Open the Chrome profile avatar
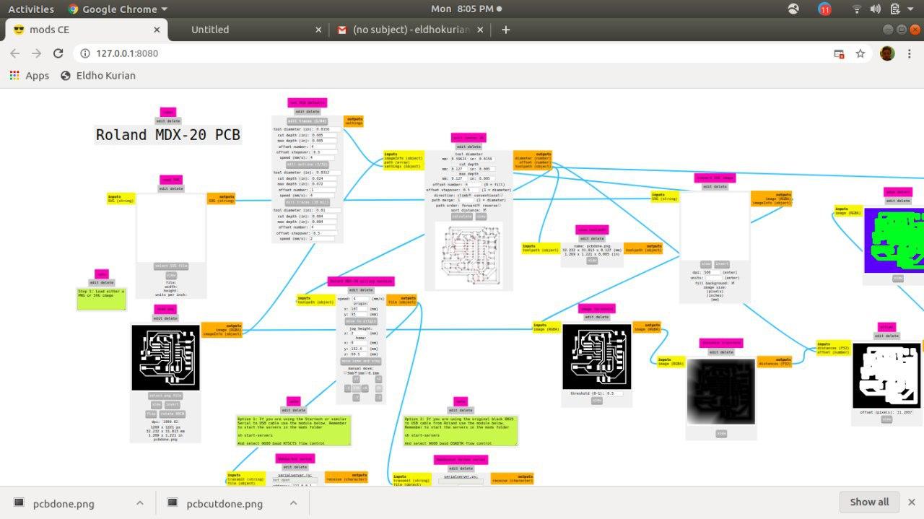Viewport: 924px width, 519px height. click(887, 53)
